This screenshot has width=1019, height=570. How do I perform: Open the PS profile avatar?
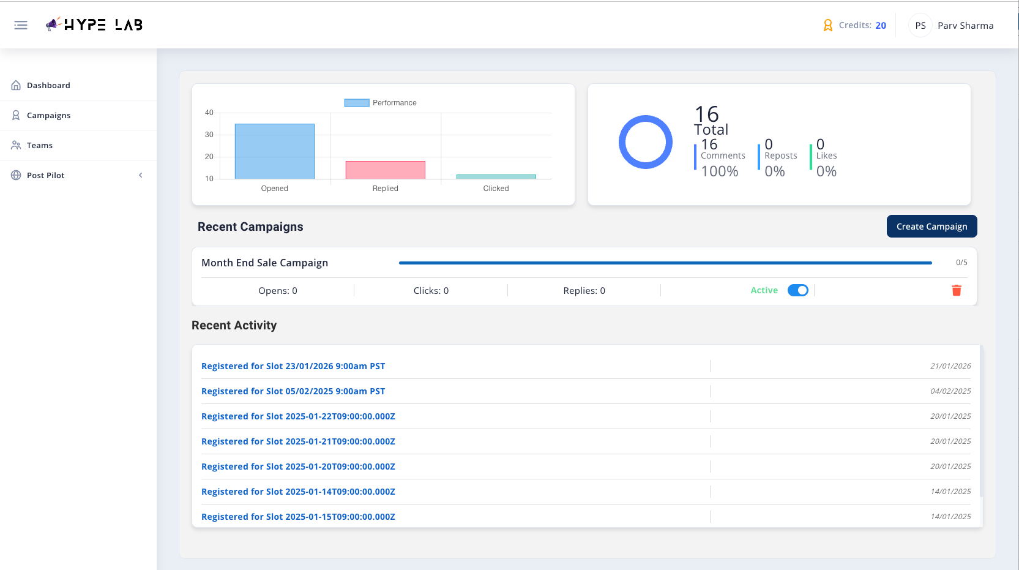click(x=920, y=25)
